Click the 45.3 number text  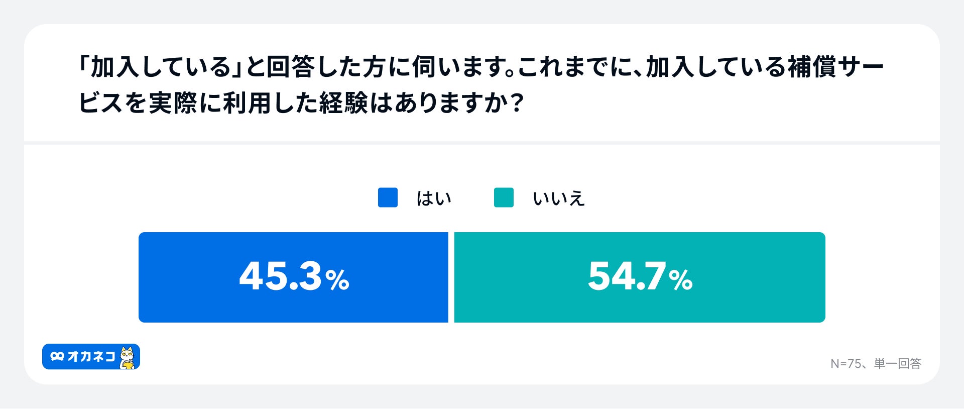click(280, 276)
